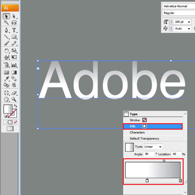Screen dimensions: 195x195
Task: Select the Mesh tool
Action: [x=6, y=72]
